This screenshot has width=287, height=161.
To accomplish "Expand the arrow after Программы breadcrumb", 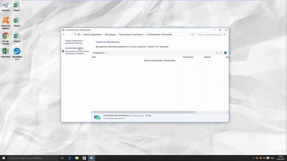I will [x=117, y=34].
